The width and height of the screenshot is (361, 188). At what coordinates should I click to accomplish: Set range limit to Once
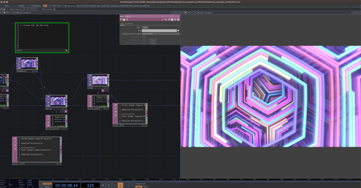[146, 186]
